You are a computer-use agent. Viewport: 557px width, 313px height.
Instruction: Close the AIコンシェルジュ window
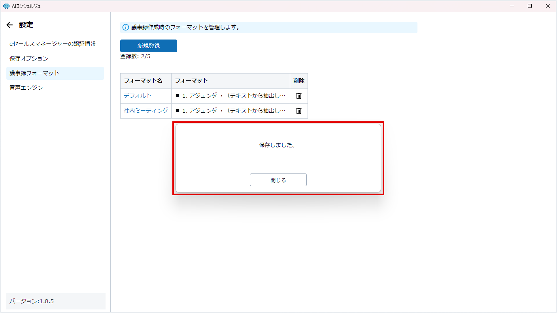pyautogui.click(x=548, y=6)
